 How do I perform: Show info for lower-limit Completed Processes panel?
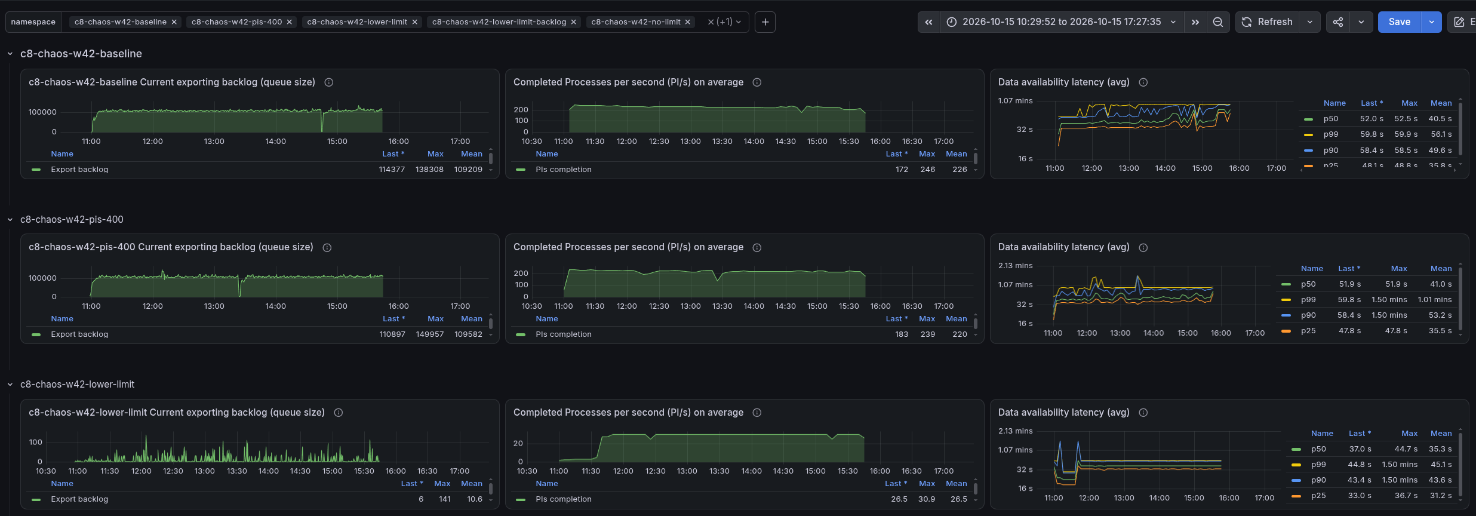(757, 413)
